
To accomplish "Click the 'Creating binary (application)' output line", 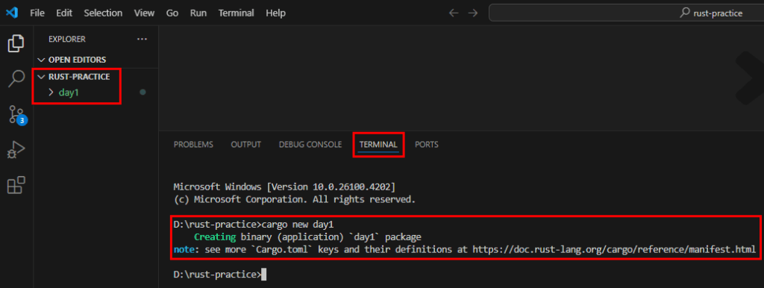I will (307, 237).
